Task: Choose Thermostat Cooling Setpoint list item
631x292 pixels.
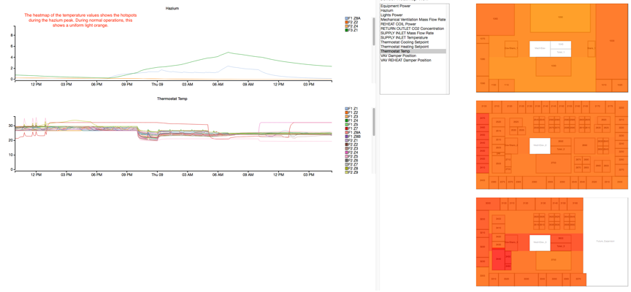Action: pyautogui.click(x=406, y=42)
